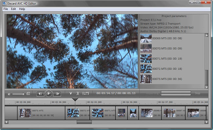Open the Edit menu
Screen dimensions: 213x130
coord(13,9)
